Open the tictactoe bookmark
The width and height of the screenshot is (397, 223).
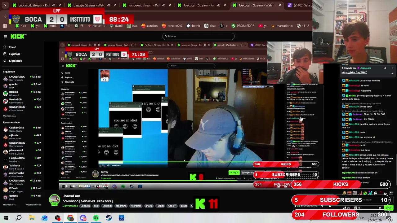click(x=96, y=26)
